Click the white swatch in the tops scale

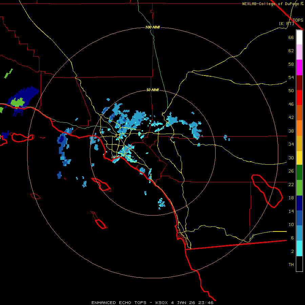[x=299, y=37]
